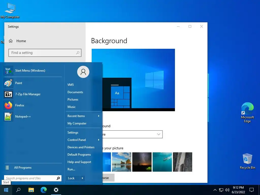Image resolution: width=260 pixels, height=195 pixels.
Task: Choose the Windows logo picture thumbnail
Action: tap(107, 162)
